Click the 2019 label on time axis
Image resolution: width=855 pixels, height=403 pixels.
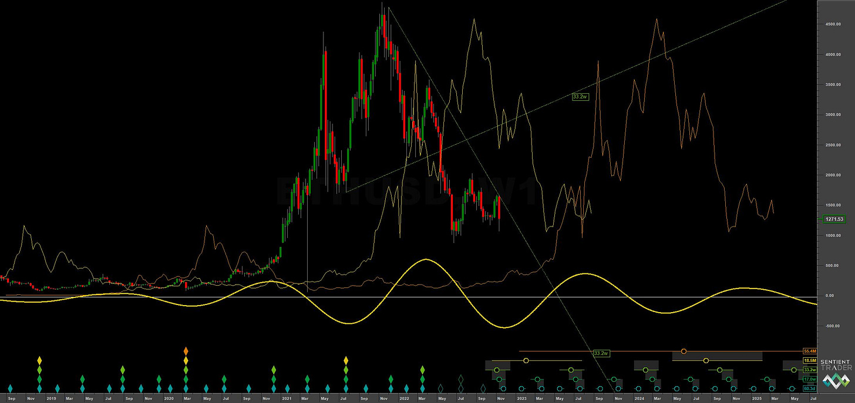51,398
